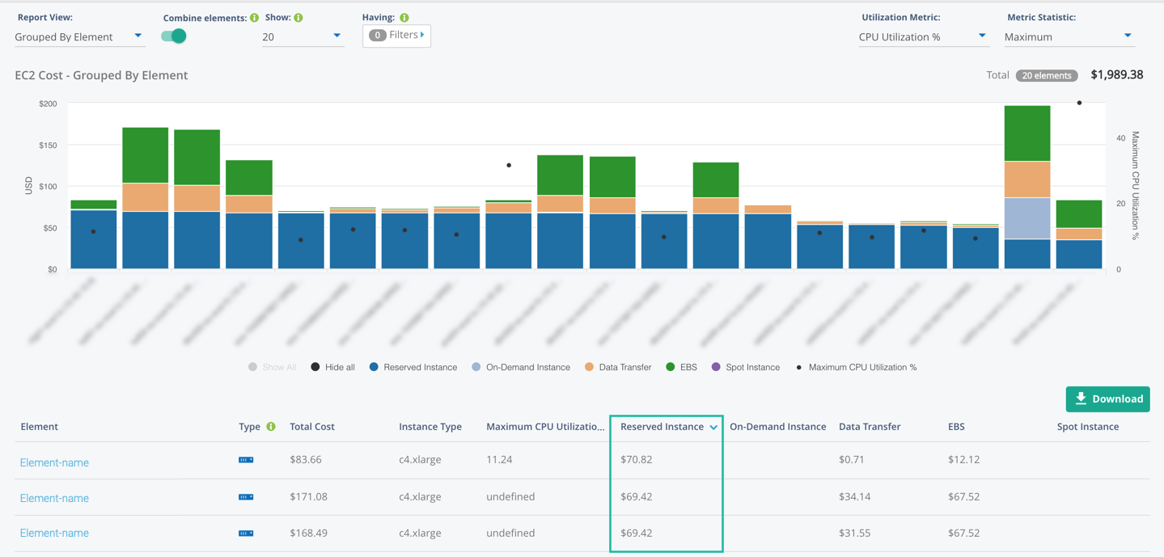Sort table by Instance Type header
The width and height of the screenshot is (1164, 557).
[x=430, y=427]
